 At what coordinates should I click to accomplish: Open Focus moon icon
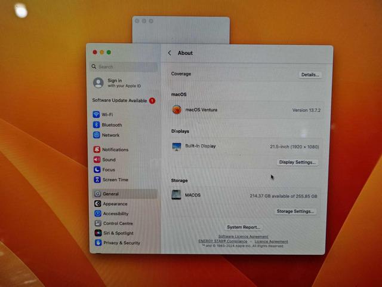(x=97, y=170)
